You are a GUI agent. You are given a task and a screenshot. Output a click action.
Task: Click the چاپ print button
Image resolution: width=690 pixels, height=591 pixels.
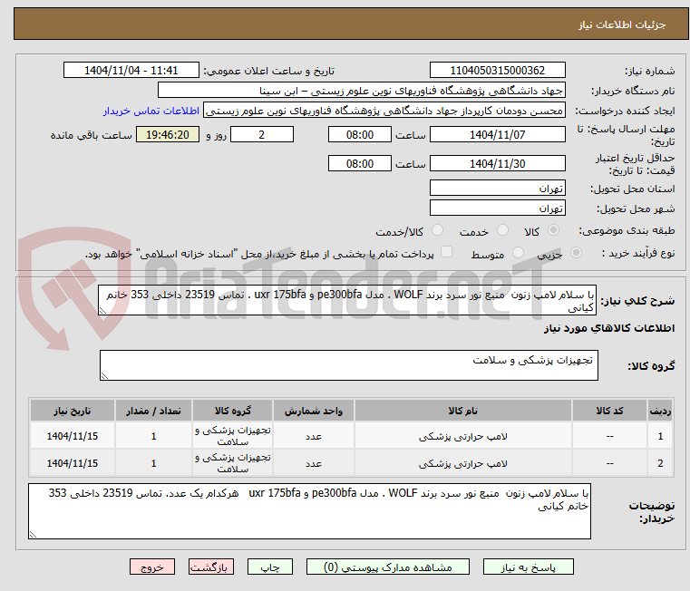coord(270,567)
